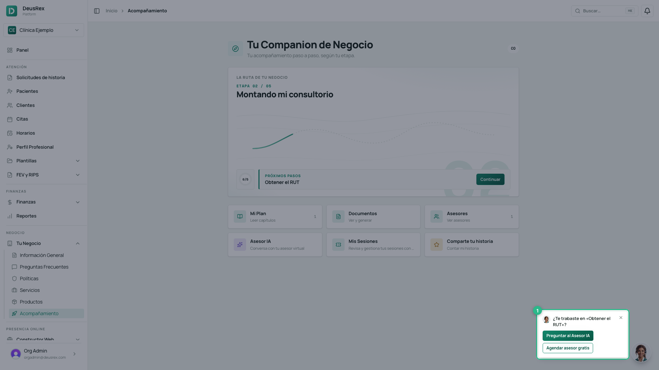Viewport: 659px width, 370px height.
Task: Click the Comparte tu historia star icon
Action: [x=437, y=245]
